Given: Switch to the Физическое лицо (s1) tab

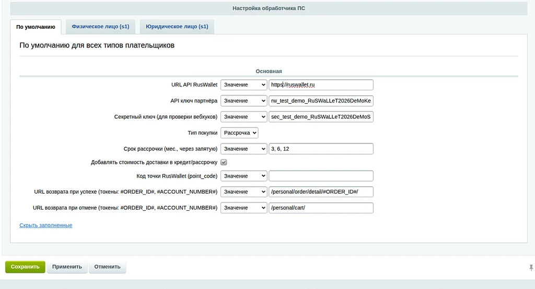Looking at the screenshot, I should coord(100,27).
